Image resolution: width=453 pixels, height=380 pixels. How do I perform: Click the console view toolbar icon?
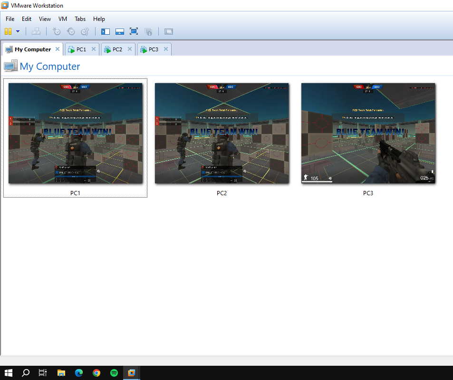click(169, 31)
